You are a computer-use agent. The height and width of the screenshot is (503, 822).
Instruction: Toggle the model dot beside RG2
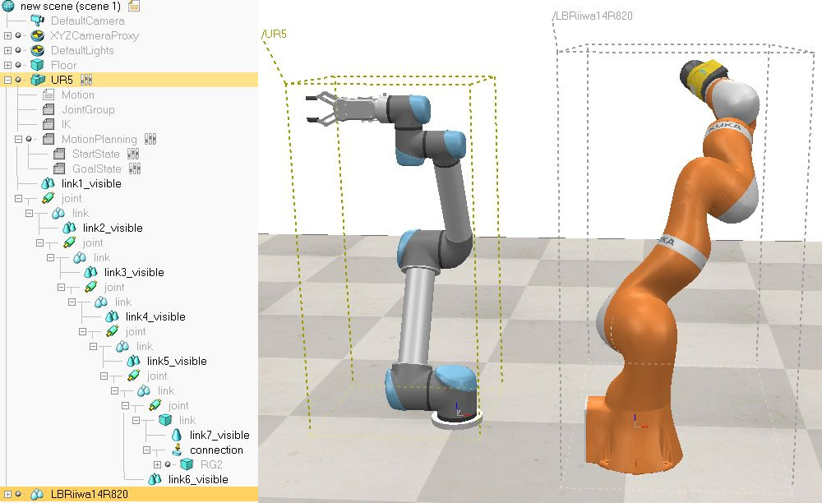[168, 464]
